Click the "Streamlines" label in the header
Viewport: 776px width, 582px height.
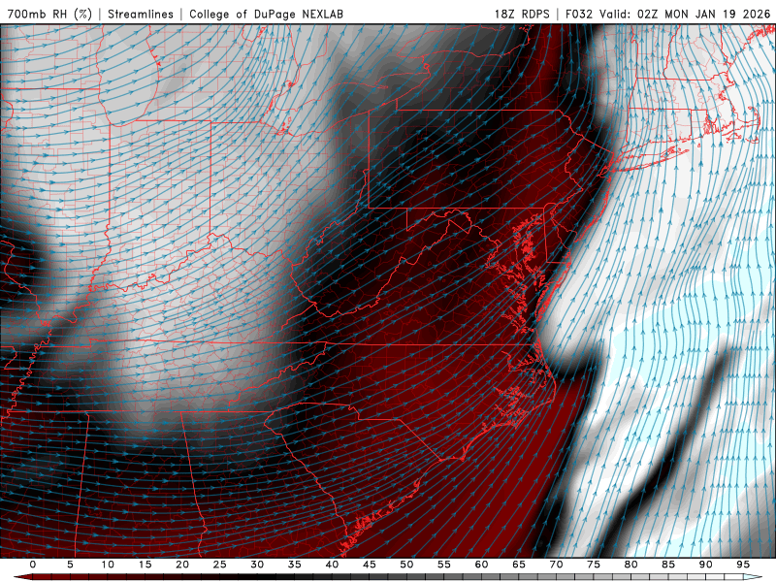click(141, 14)
